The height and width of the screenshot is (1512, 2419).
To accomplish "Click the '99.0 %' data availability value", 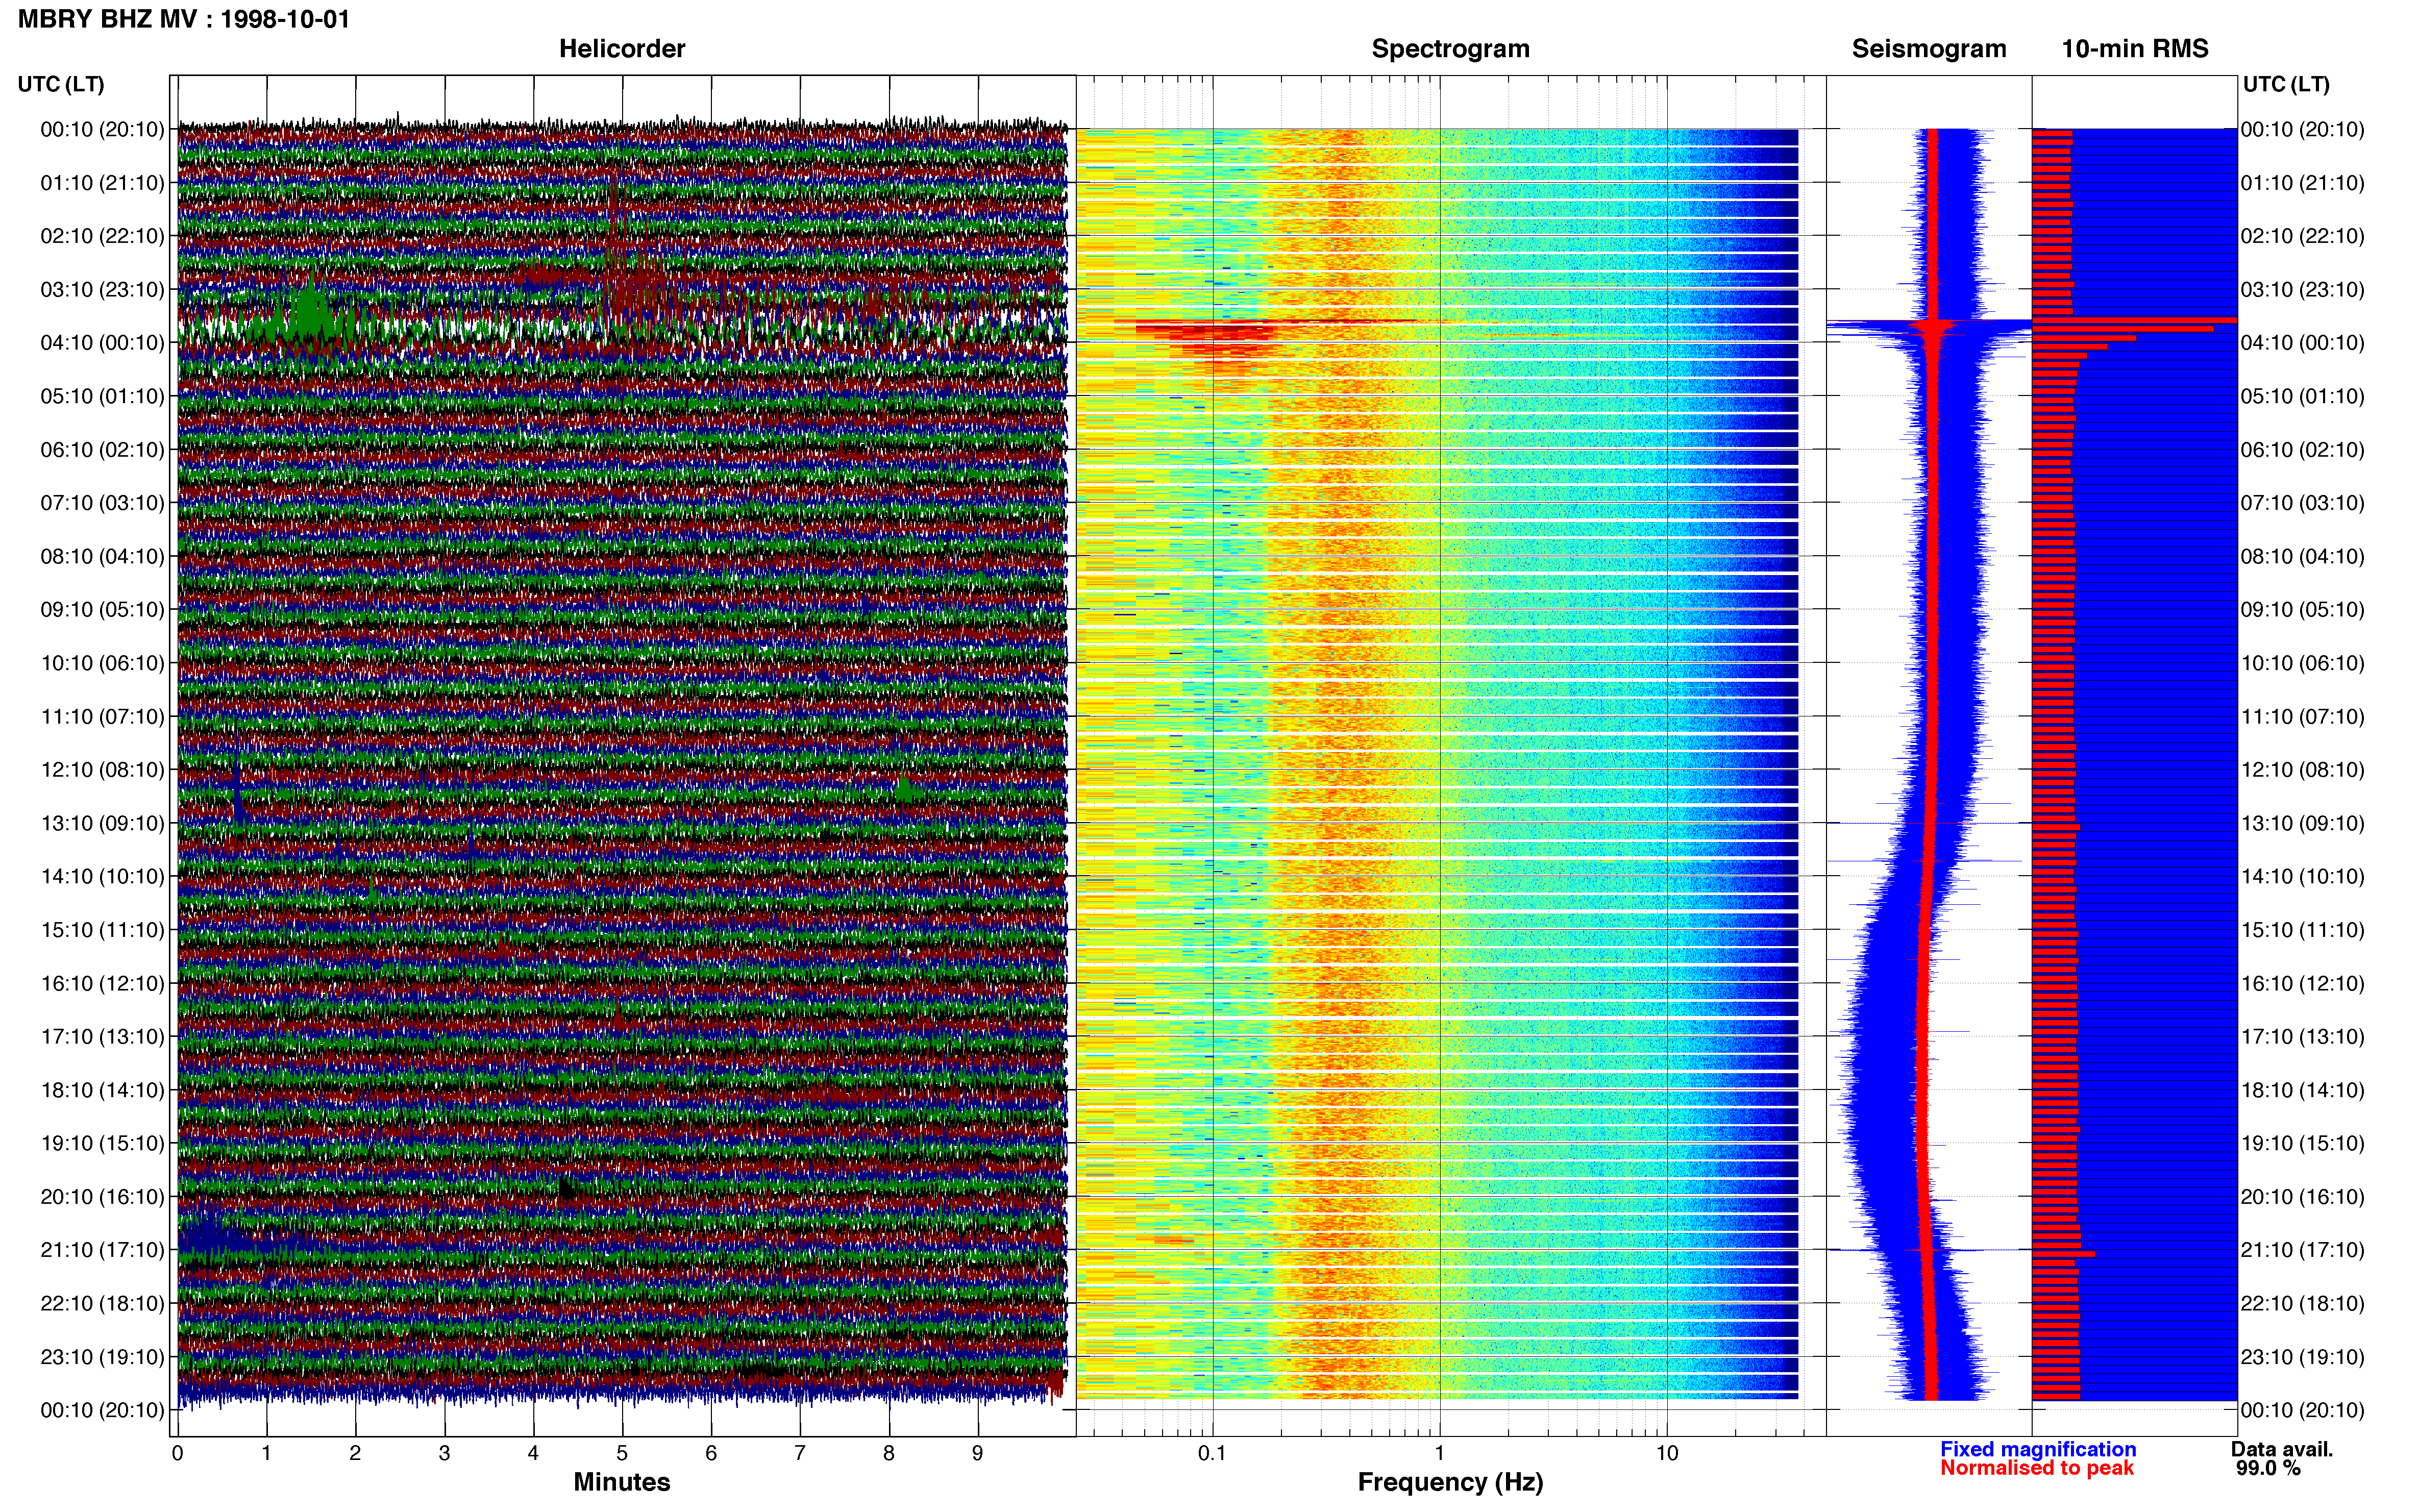I will [2269, 1468].
